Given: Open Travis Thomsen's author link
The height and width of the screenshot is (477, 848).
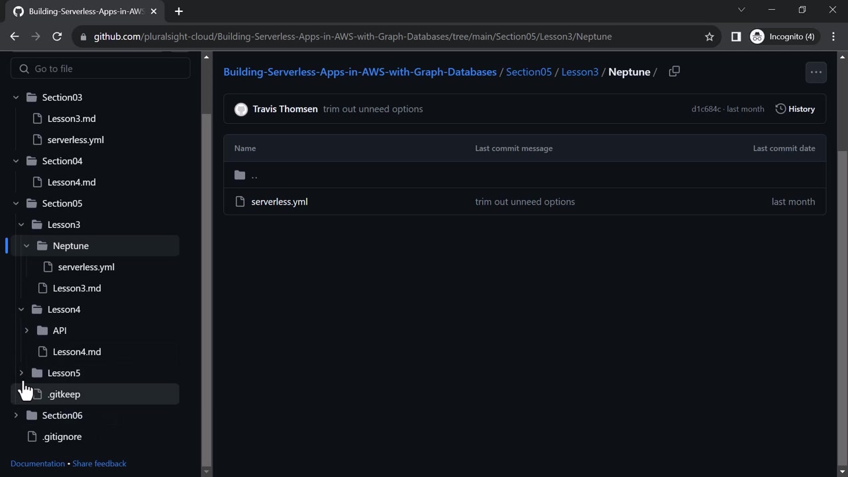Looking at the screenshot, I should pos(285,109).
